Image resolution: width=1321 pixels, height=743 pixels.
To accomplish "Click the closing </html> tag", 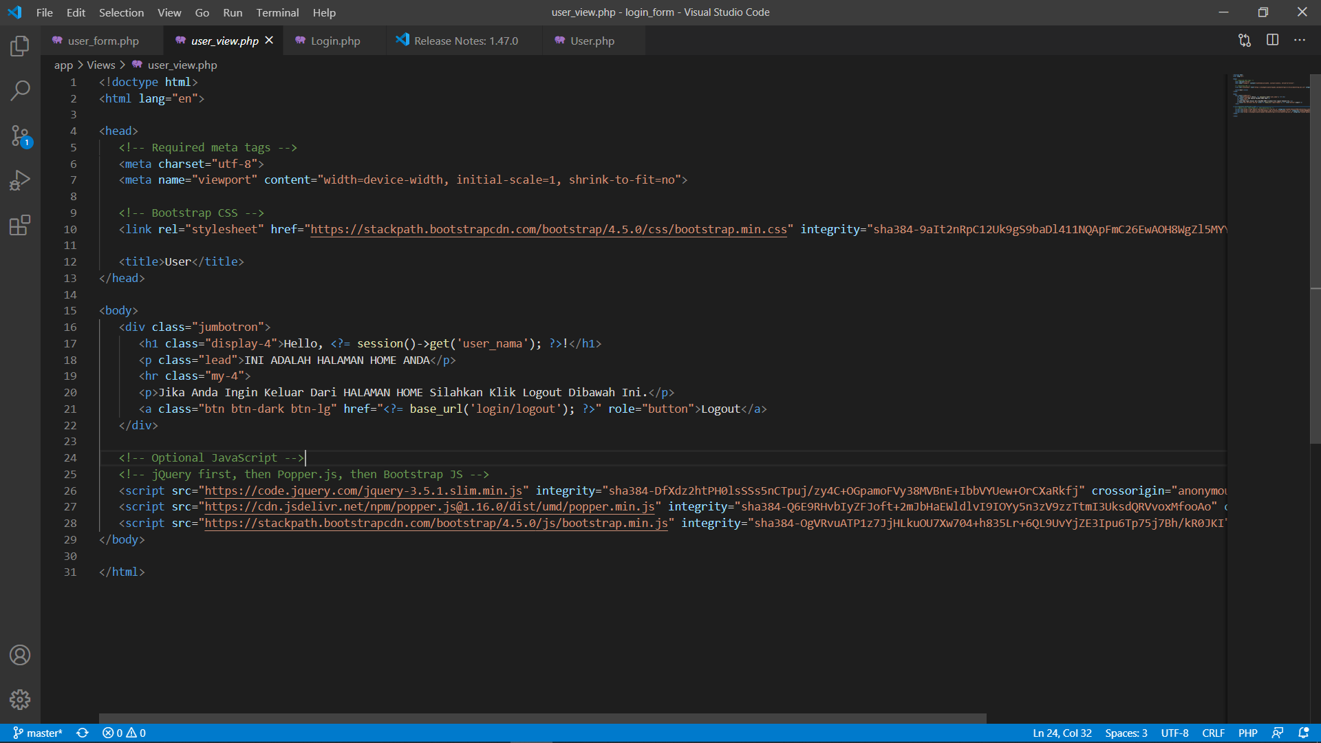I will pos(122,572).
